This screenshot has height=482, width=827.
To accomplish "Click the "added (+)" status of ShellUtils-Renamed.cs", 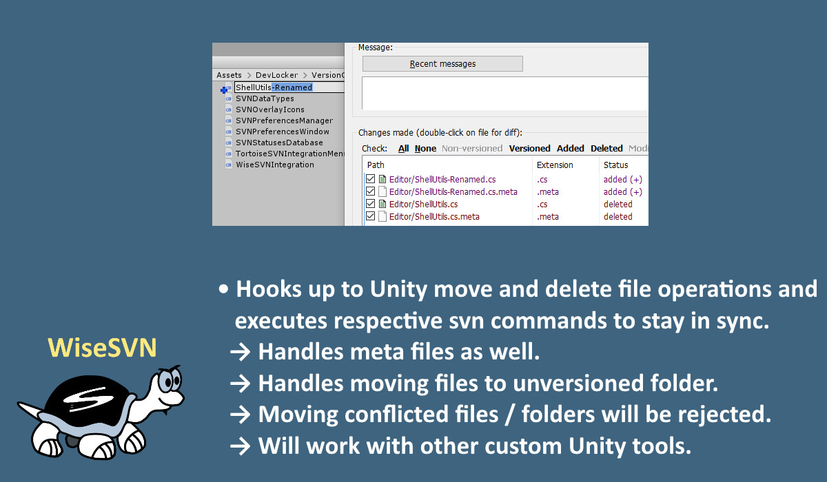I will tap(623, 180).
